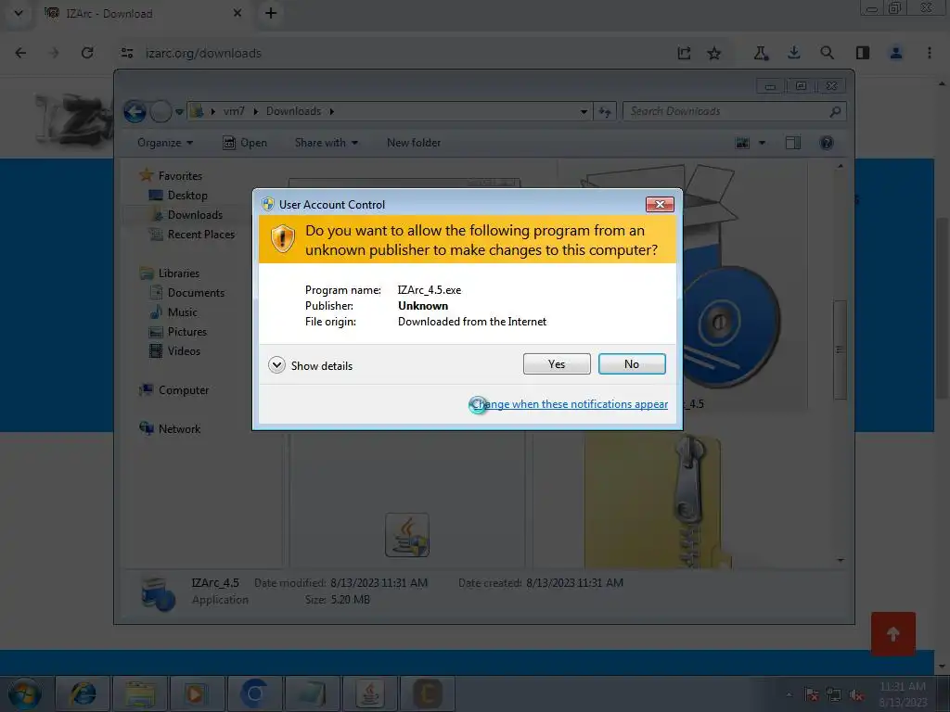Click Explorer forward navigation button
The height and width of the screenshot is (712, 950).
(x=160, y=111)
